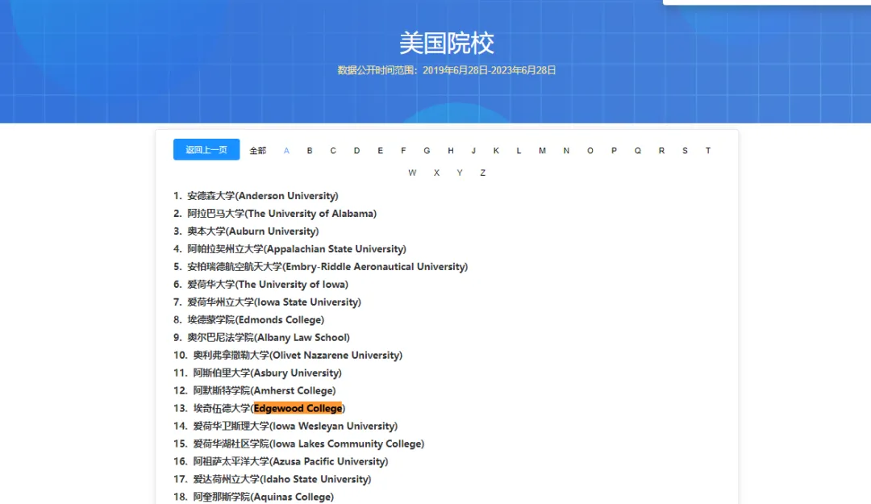The height and width of the screenshot is (504, 871).
Task: Open Olivet Nazarene University entry
Action: tap(298, 355)
